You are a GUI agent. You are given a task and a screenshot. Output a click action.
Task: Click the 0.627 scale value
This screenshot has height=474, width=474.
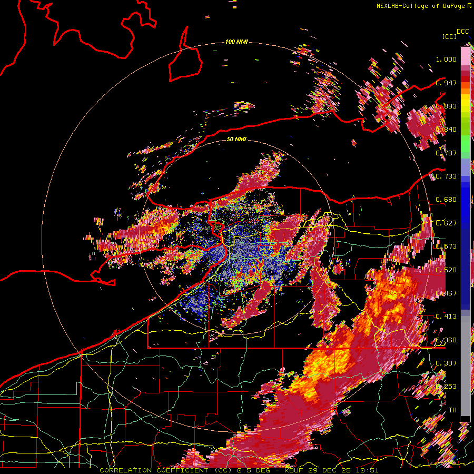pos(446,223)
